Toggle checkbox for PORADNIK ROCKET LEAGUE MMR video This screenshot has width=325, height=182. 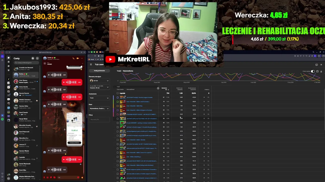(x=118, y=114)
